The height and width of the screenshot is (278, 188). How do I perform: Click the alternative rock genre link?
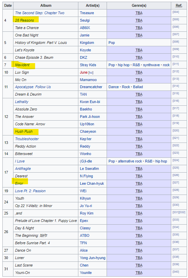pyautogui.click(x=130, y=161)
